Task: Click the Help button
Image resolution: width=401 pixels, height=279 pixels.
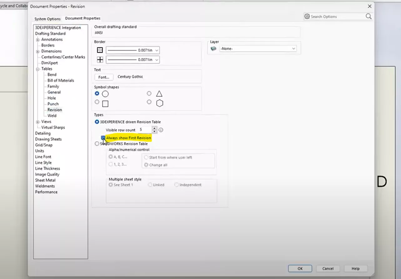Action: (356, 268)
